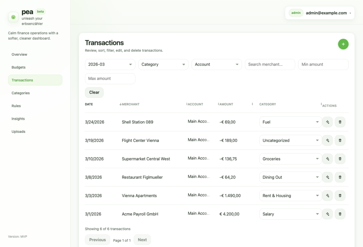The height and width of the screenshot is (247, 363).
Task: Sort transactions by Merchant column header
Action: click(x=130, y=105)
